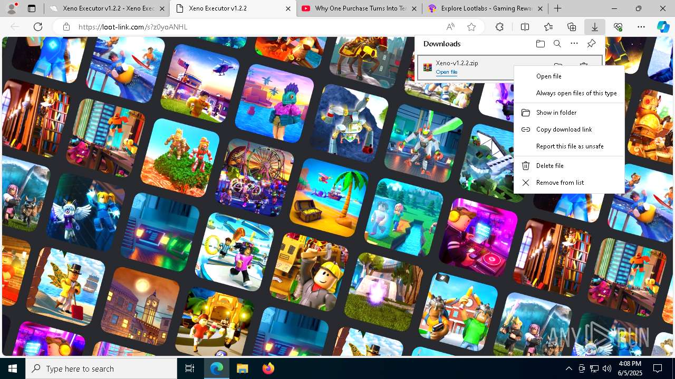Open the notification center icon
This screenshot has height=379, width=675.
click(658, 368)
